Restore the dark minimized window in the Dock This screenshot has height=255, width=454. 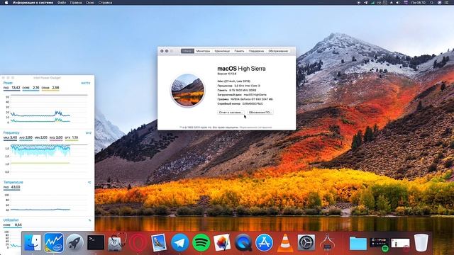click(x=380, y=244)
